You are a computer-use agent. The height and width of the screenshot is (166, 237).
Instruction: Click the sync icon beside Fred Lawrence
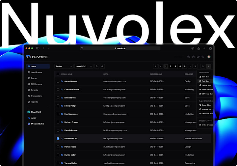[62, 114]
